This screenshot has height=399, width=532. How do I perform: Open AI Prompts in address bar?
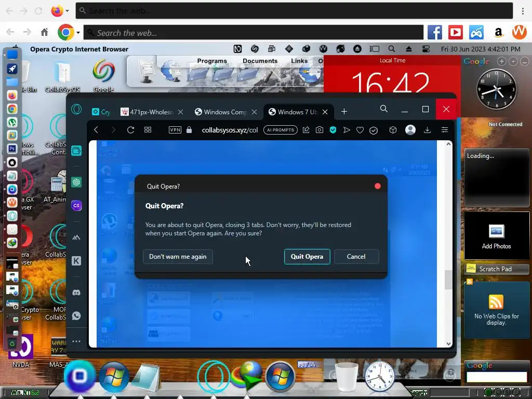(281, 130)
